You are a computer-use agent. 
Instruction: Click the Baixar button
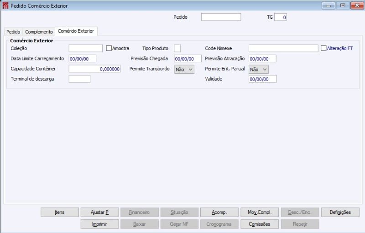tap(140, 224)
